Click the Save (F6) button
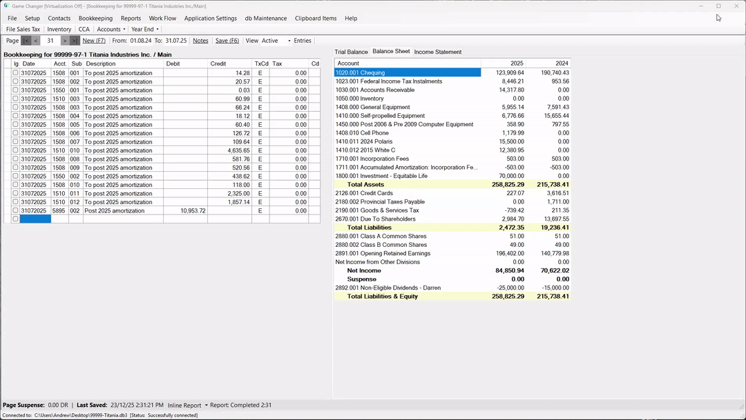The height and width of the screenshot is (420, 746). 227,41
